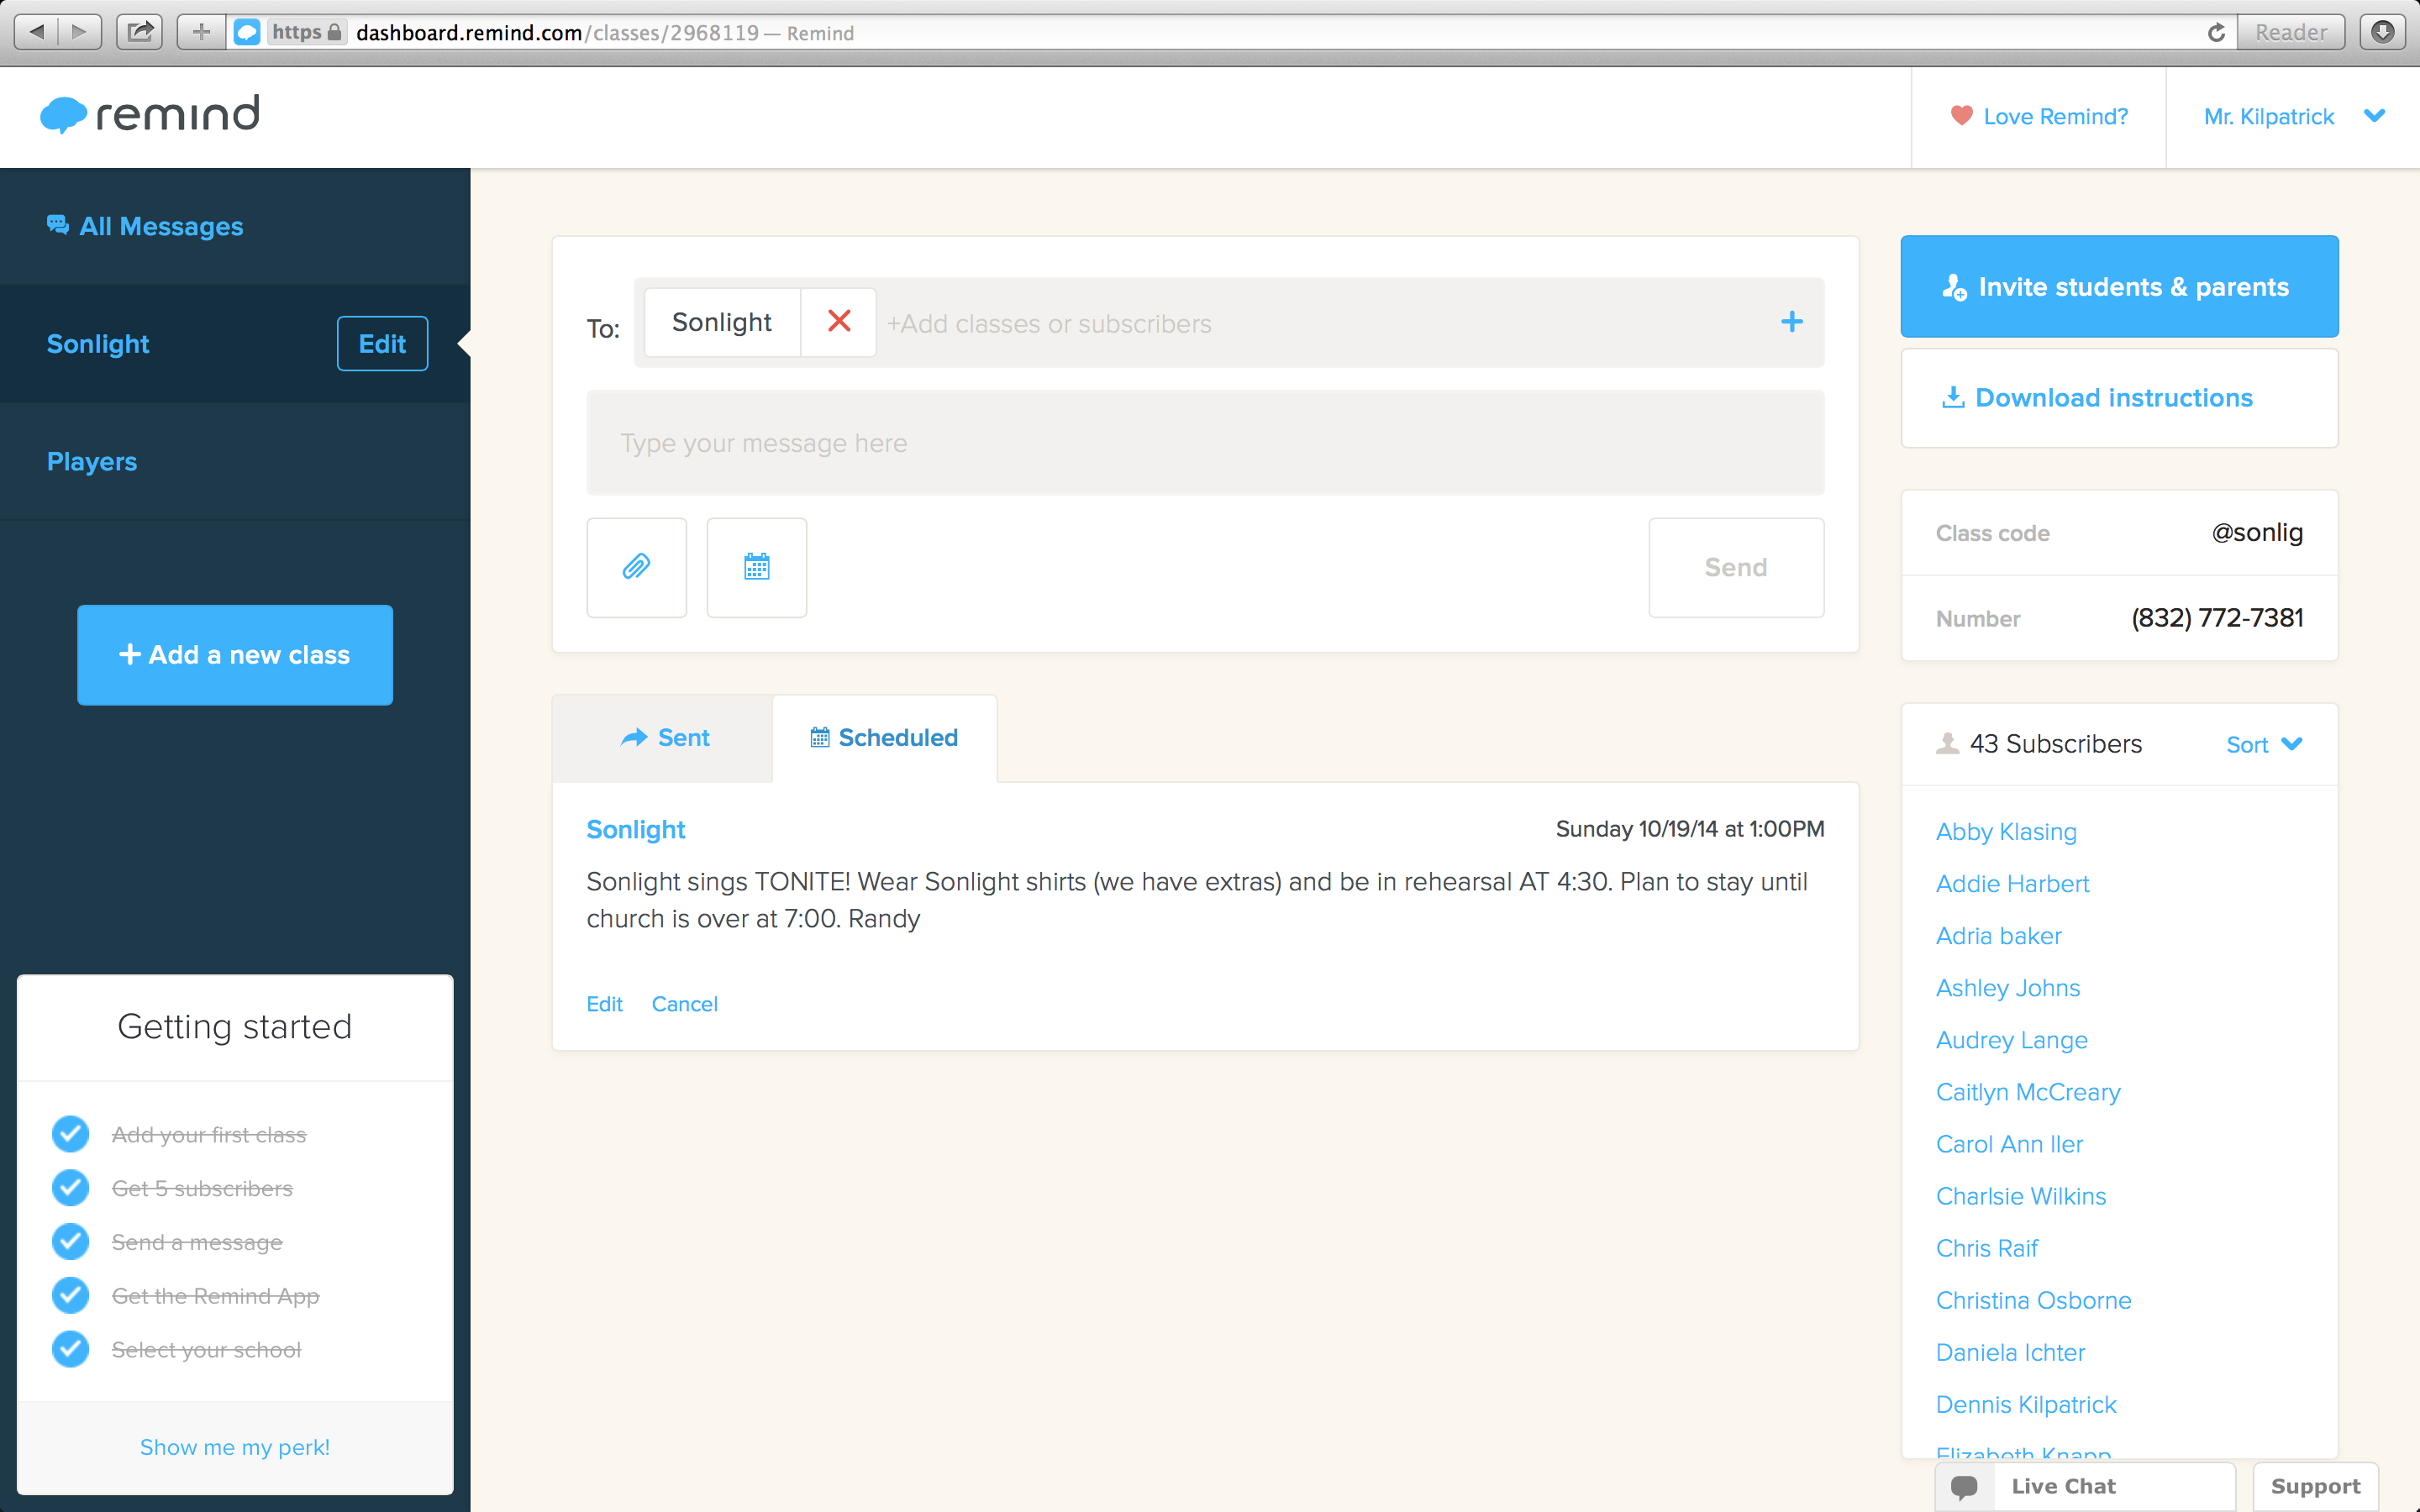Click Download instructions button

coord(2119,398)
